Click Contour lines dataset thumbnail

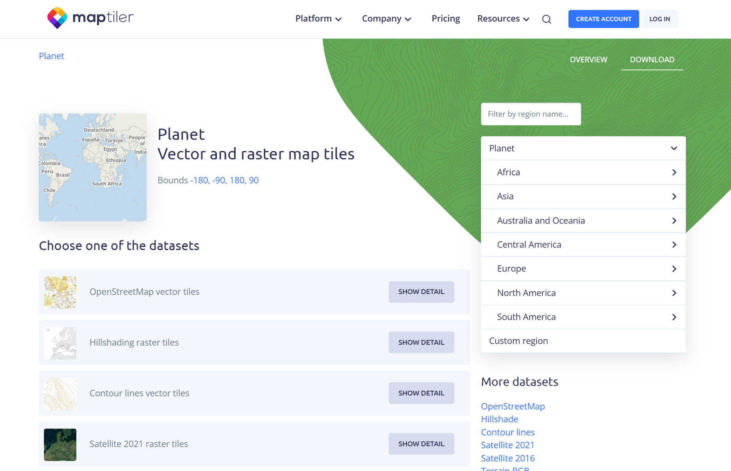[60, 393]
